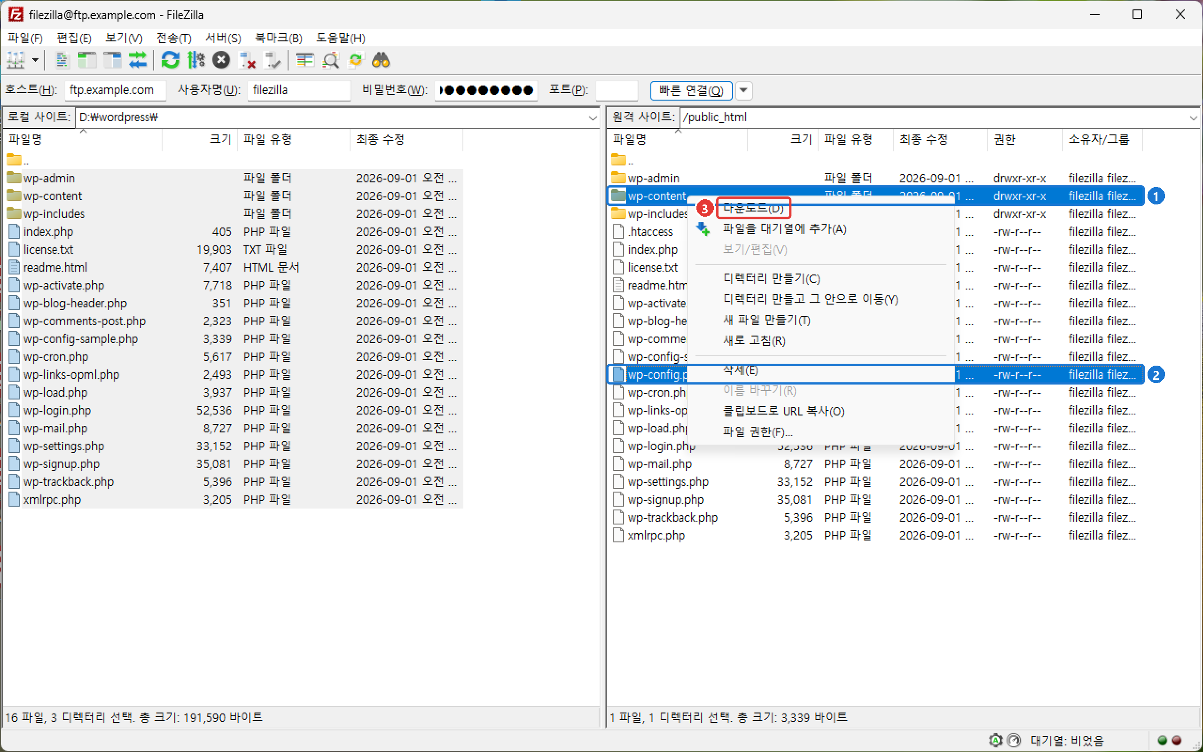Click queue status gear icon in status bar
The width and height of the screenshot is (1203, 752).
(996, 741)
